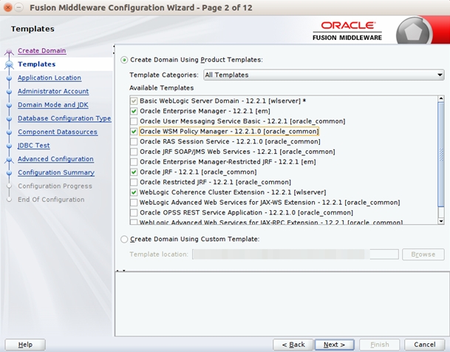This screenshot has width=450, height=352.
Task: Go to Component Datasources step
Action: [58, 132]
